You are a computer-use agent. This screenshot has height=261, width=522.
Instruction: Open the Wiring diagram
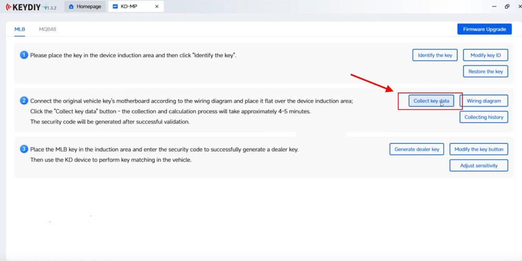[x=483, y=101]
